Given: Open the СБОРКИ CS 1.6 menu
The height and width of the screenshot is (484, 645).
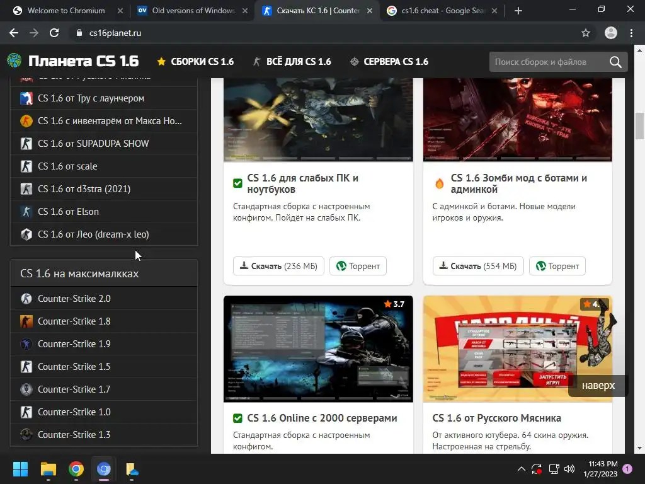Looking at the screenshot, I should (x=195, y=62).
